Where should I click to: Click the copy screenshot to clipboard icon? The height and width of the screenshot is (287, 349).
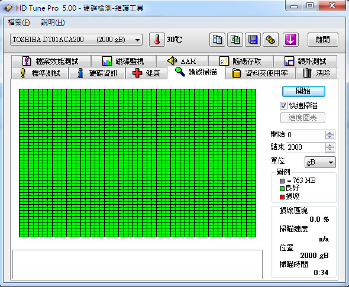[x=235, y=40]
